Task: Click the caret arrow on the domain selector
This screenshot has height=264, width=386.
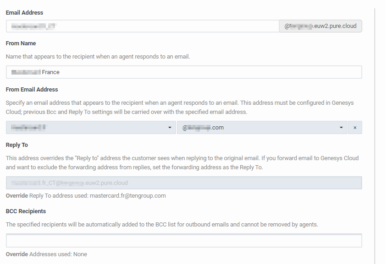Action: [341, 127]
